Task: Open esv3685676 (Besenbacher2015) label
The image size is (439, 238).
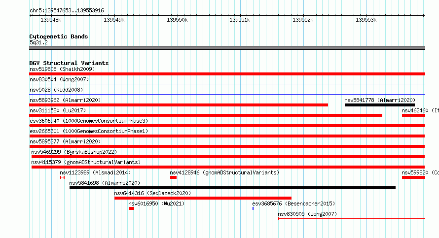Action: click(x=293, y=204)
